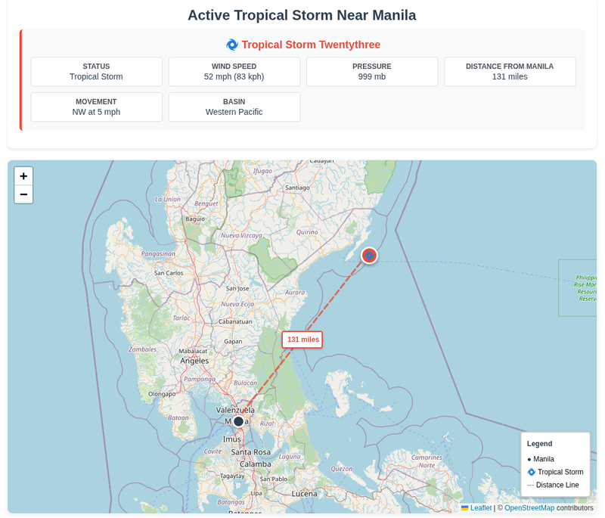Click the cyclone icon beside the storm title
The image size is (605, 518).
[x=231, y=45]
